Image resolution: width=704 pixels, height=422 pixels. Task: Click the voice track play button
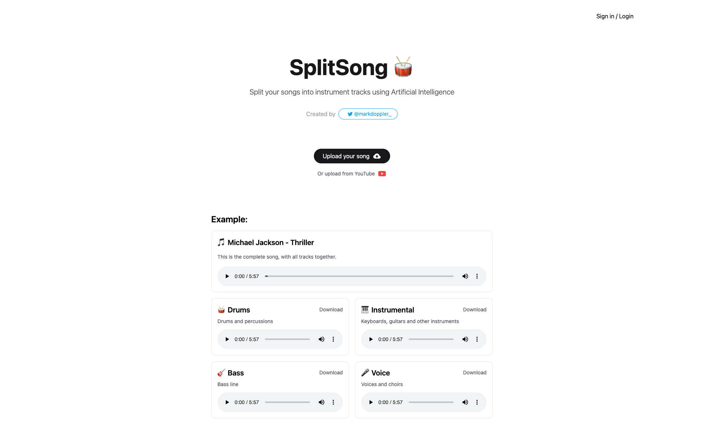(371, 402)
